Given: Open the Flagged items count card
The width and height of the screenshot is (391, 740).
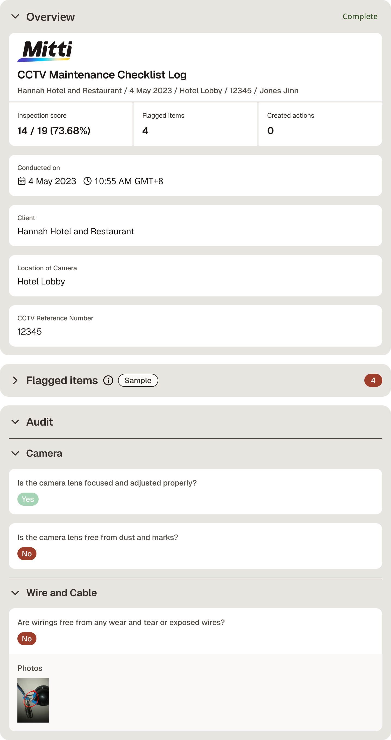Looking at the screenshot, I should click(x=196, y=124).
